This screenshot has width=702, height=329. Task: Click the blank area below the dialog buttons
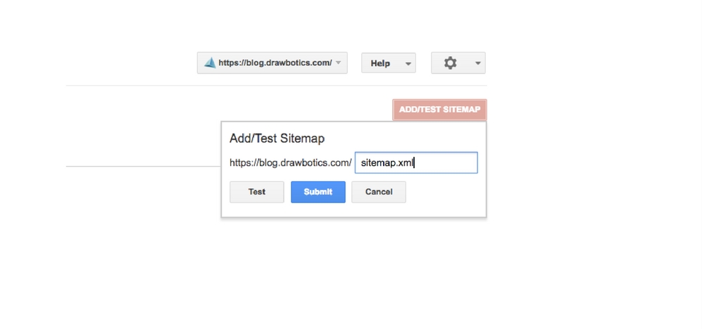(352, 210)
